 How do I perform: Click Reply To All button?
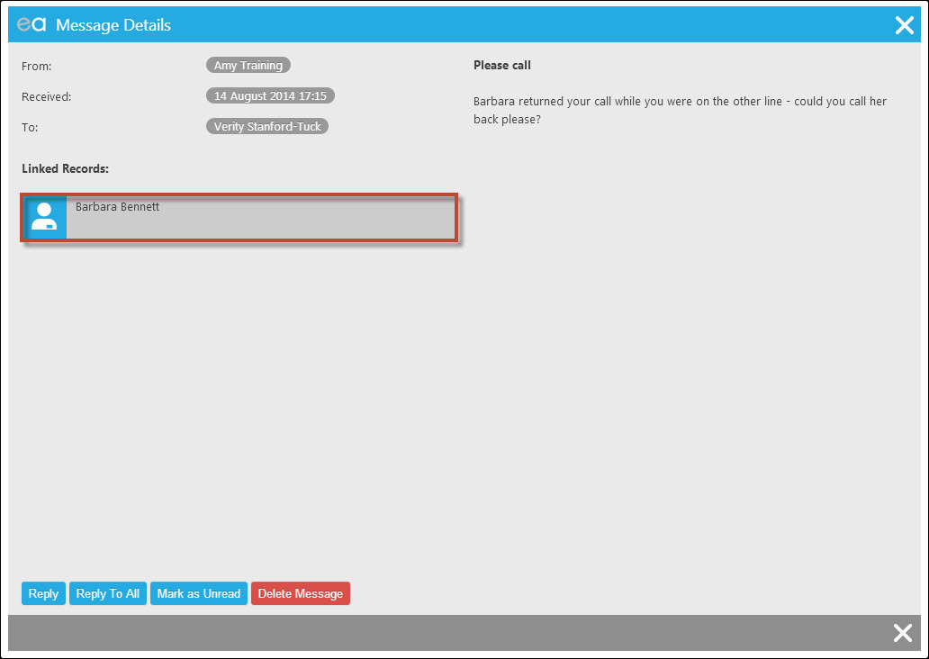[x=107, y=593]
